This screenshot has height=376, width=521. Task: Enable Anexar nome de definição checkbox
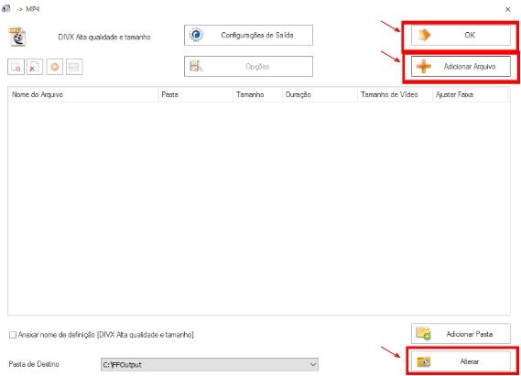[x=13, y=335]
